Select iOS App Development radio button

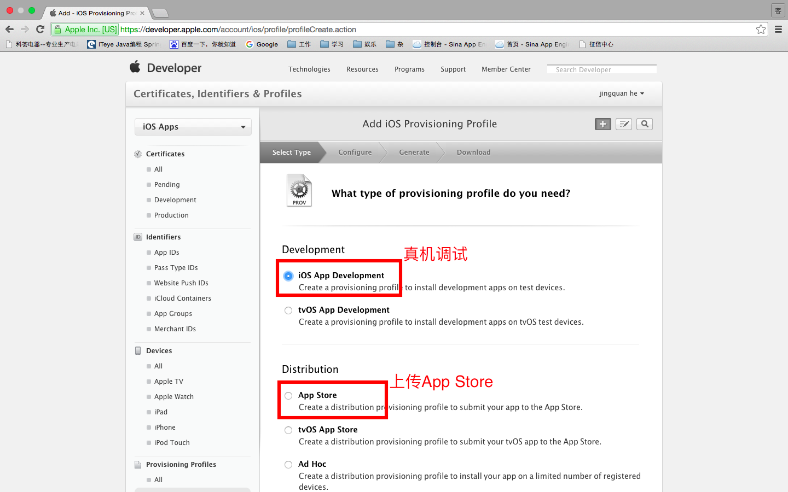[288, 276]
